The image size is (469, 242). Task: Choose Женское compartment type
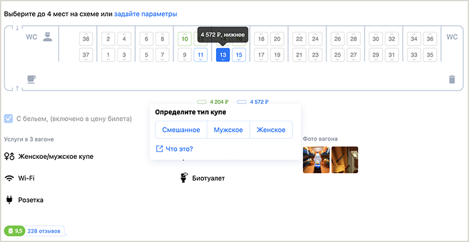coord(271,130)
